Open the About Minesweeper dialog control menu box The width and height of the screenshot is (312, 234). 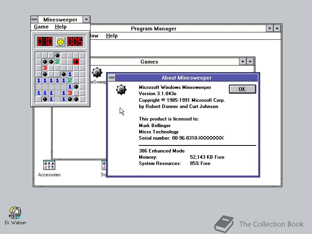point(112,77)
